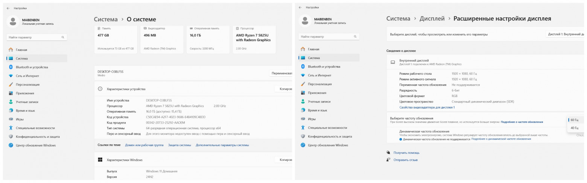Click the Отправить отзыв feedback icon
The height and width of the screenshot is (183, 587).
(388, 160)
